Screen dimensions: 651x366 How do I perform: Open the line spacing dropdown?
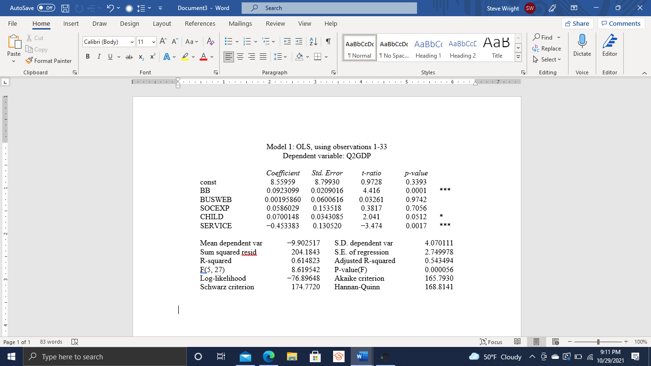pos(281,57)
